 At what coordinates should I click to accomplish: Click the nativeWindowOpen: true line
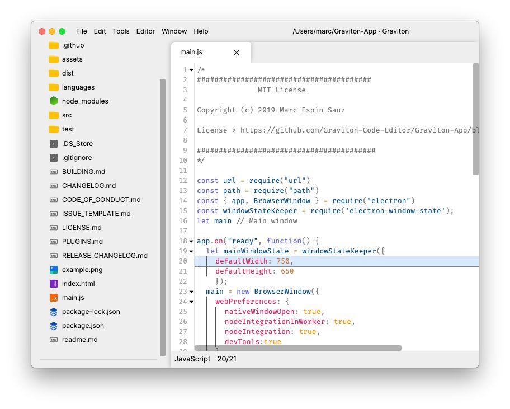click(x=275, y=312)
